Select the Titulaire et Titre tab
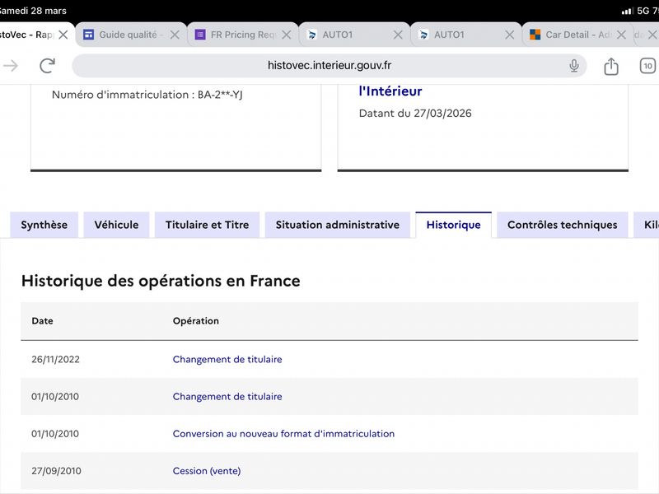The image size is (659, 494). click(207, 225)
